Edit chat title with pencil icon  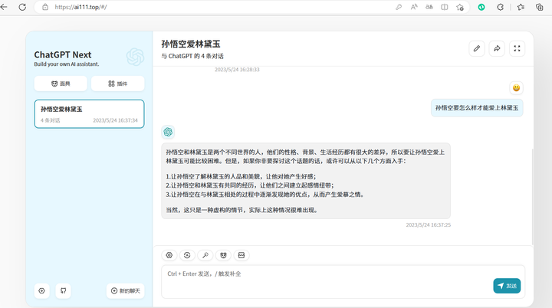click(477, 48)
